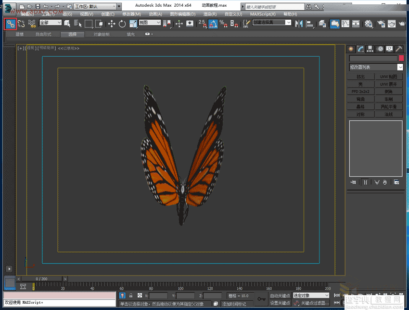Open the Material Editor icon
Viewport: 409px width, 310px height.
368,24
